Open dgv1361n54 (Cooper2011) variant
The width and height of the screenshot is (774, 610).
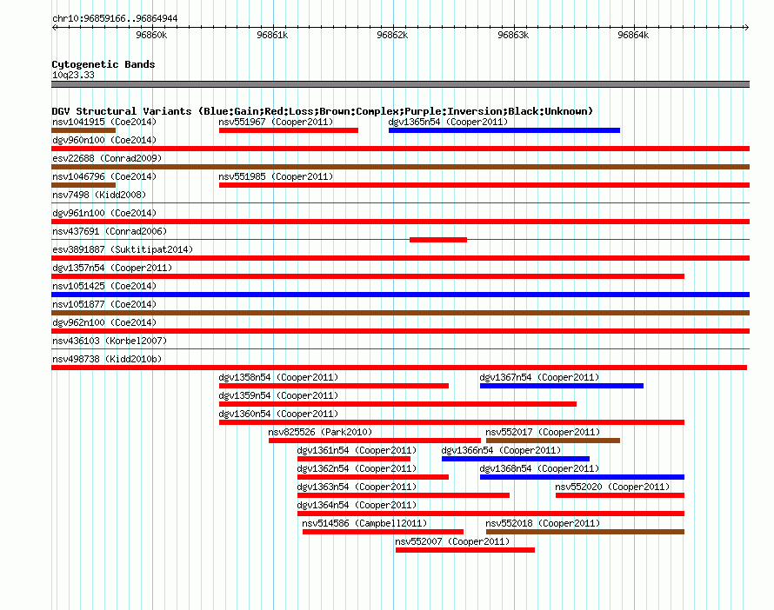click(357, 450)
